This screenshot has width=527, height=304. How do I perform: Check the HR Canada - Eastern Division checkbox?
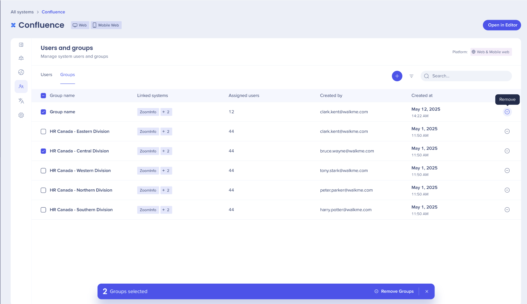click(x=44, y=131)
